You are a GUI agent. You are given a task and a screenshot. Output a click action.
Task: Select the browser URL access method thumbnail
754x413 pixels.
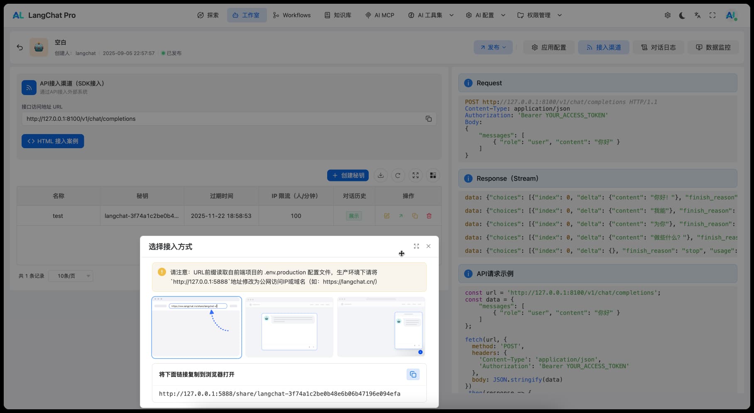(196, 327)
